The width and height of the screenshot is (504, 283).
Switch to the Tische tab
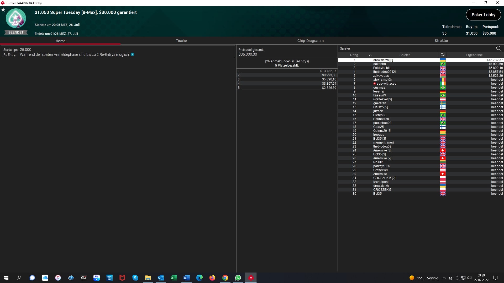click(181, 41)
